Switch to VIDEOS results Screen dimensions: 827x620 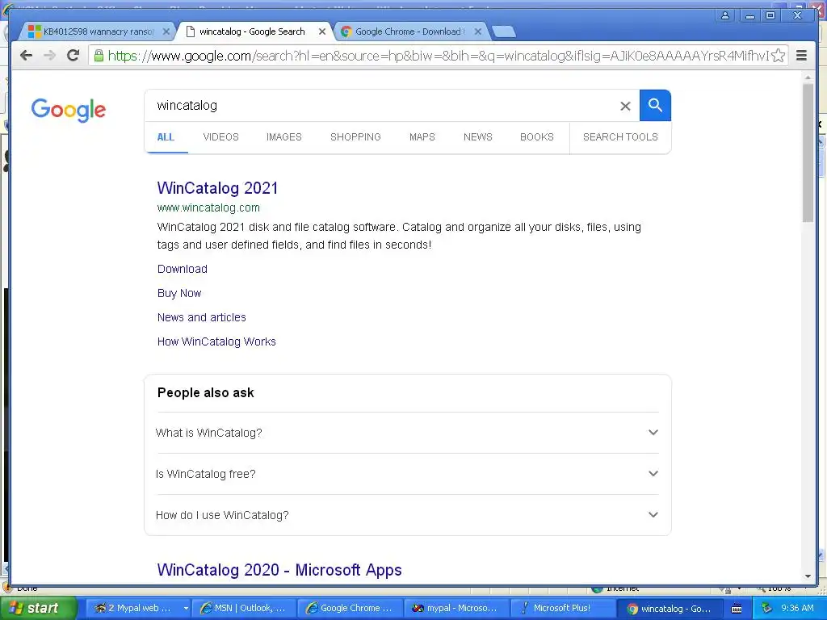click(x=221, y=137)
